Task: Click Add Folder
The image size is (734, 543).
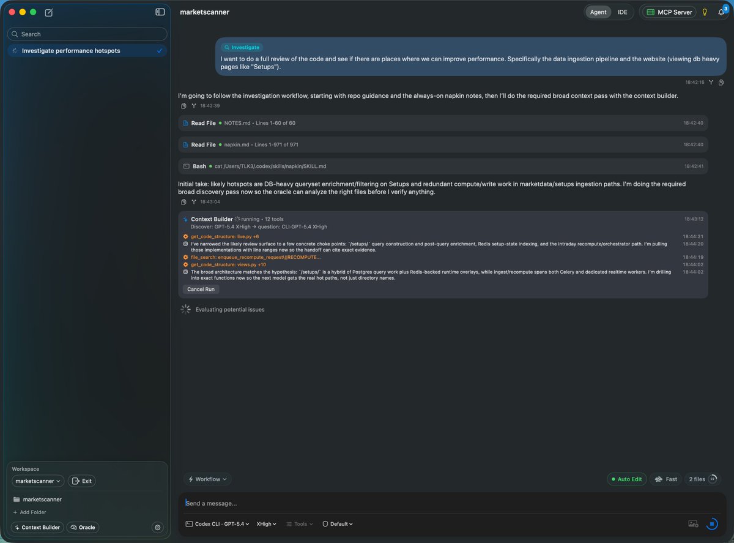Action: [x=29, y=512]
